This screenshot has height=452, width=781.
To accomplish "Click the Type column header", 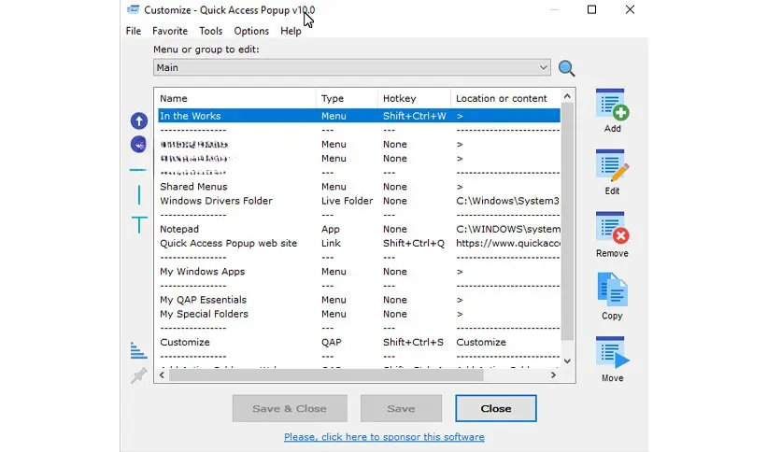I will point(347,98).
